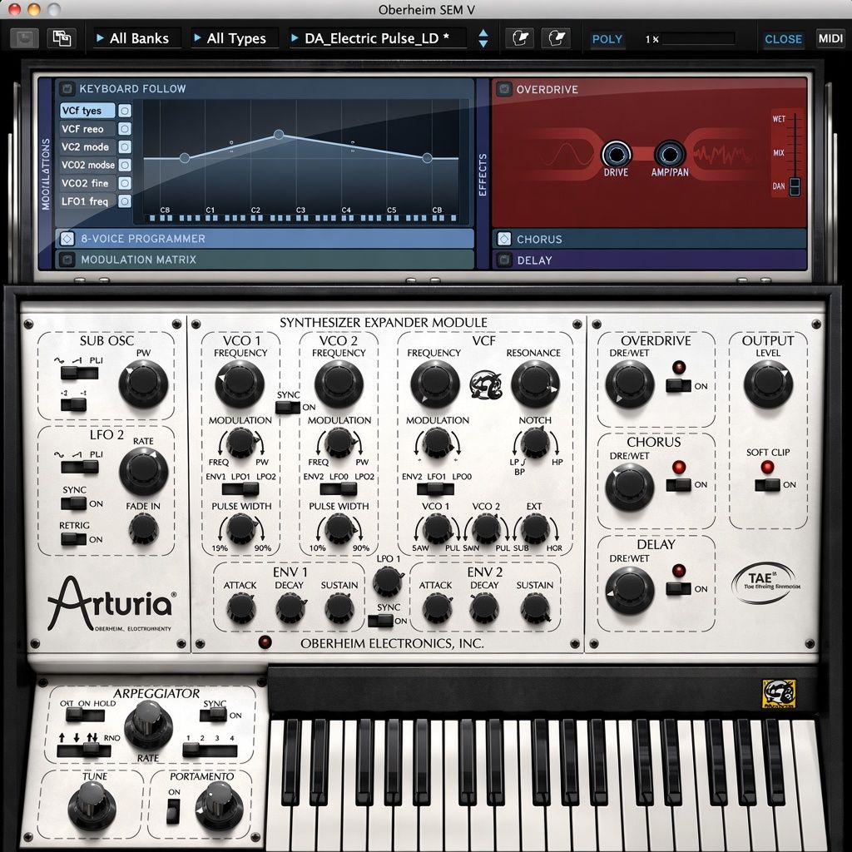This screenshot has height=852, width=852.
Task: Click the Arturia logo
Action: (x=111, y=603)
